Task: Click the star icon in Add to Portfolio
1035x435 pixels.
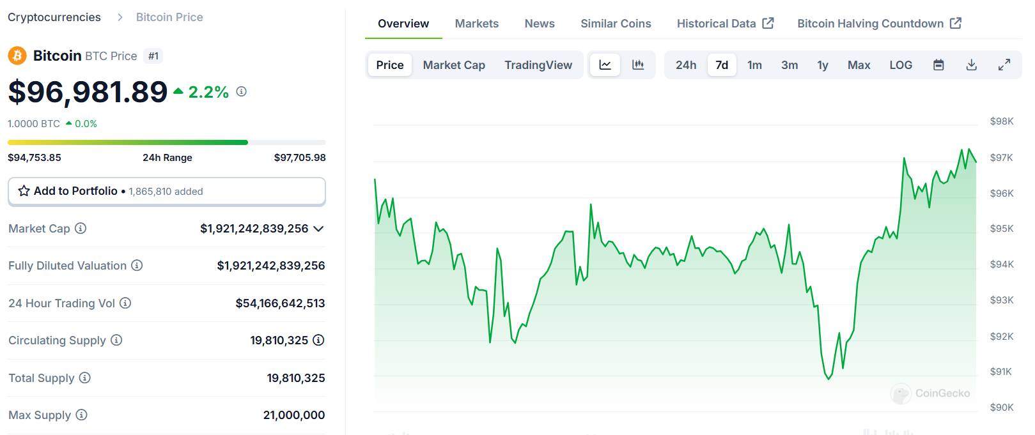Action: (x=24, y=191)
